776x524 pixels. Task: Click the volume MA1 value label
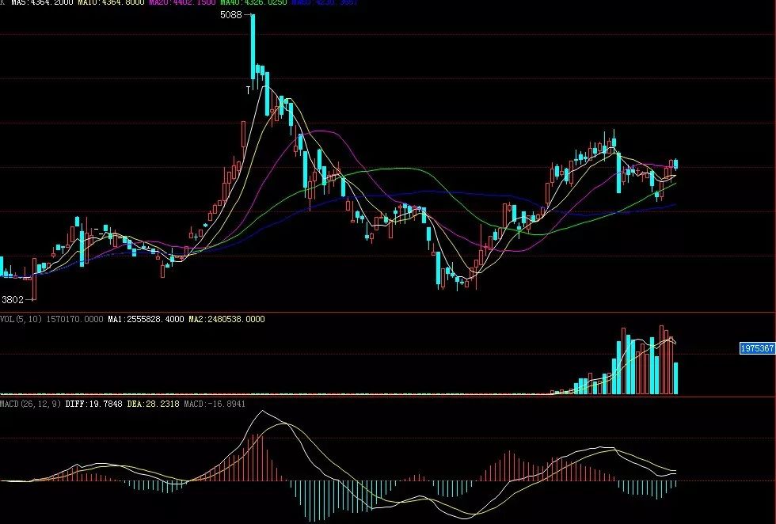pyautogui.click(x=146, y=319)
